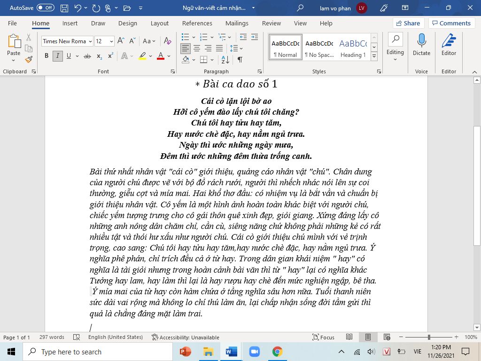Click the Cut scissors icon
This screenshot has height=361, width=481.
coord(29,37)
